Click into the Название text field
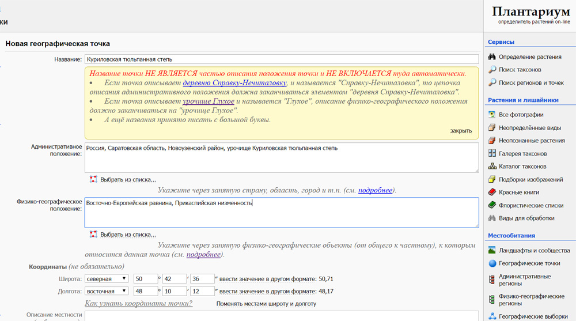 pyautogui.click(x=281, y=59)
